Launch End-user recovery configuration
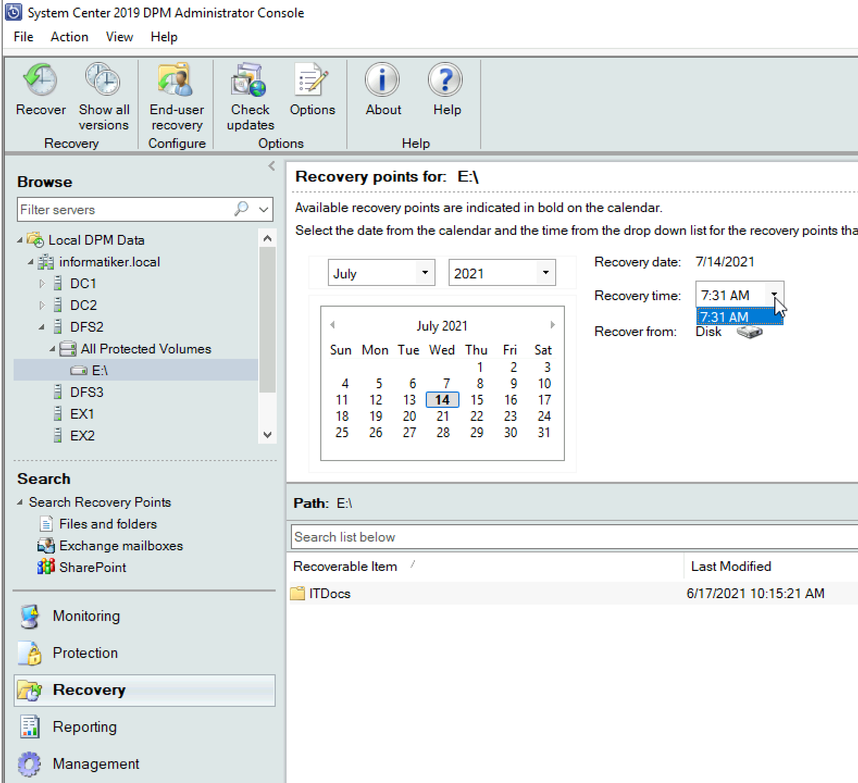Screen dimensions: 858x783 [176, 80]
